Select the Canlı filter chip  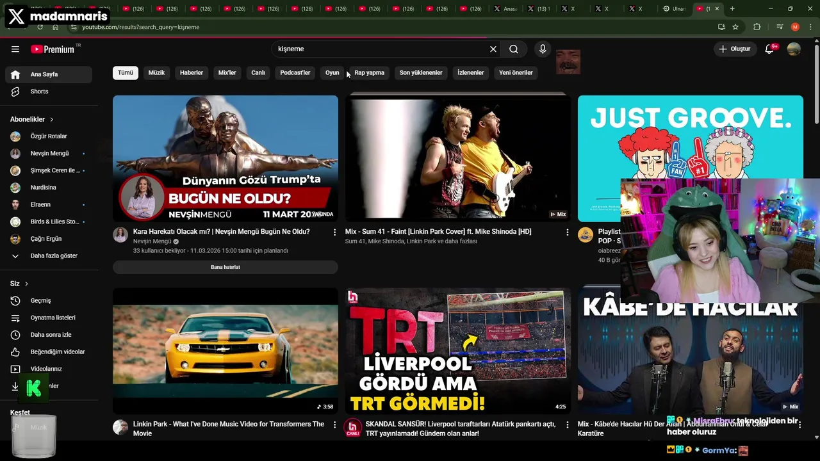[x=258, y=72]
